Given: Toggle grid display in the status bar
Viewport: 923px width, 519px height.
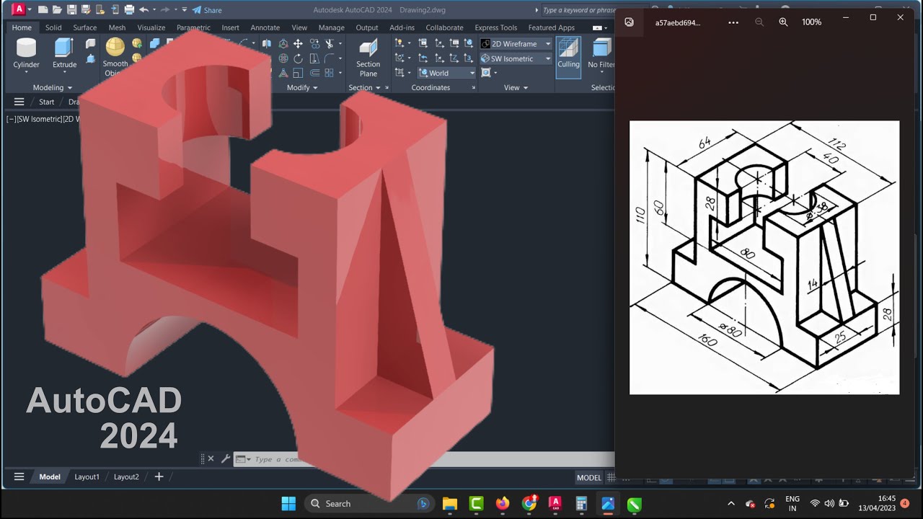Looking at the screenshot, I should pos(611,477).
